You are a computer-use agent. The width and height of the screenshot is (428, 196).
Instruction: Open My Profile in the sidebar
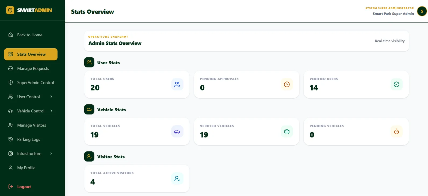[31, 168]
